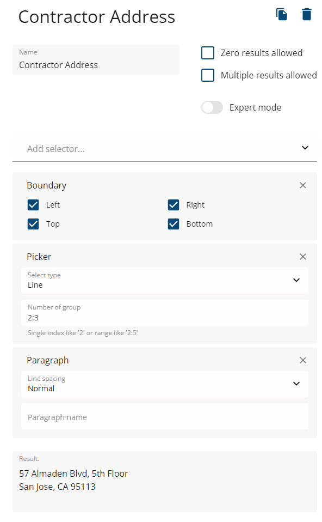The width and height of the screenshot is (322, 522).
Task: Click the Name input field
Action: point(96,60)
